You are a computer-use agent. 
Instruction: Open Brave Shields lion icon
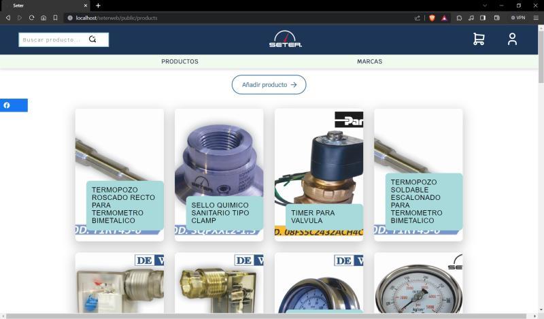tap(432, 18)
